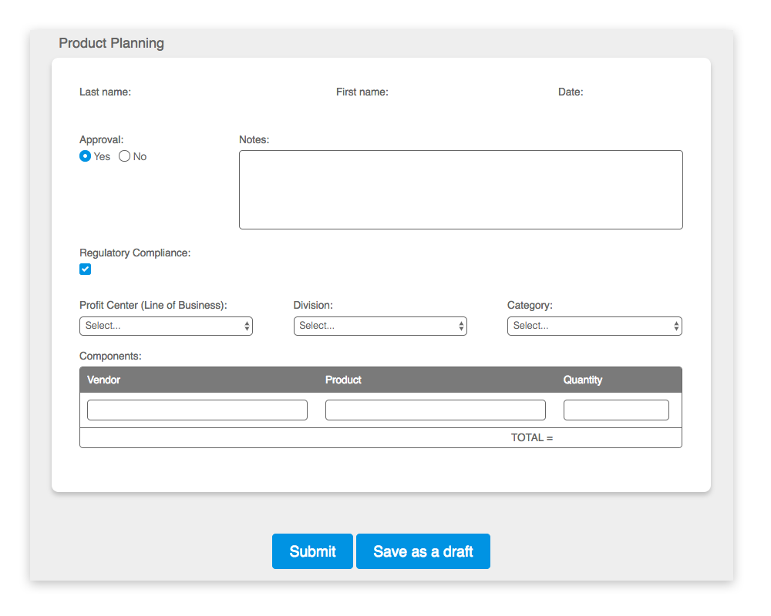The width and height of the screenshot is (771, 616).
Task: Click the Date label
Action: tap(571, 92)
